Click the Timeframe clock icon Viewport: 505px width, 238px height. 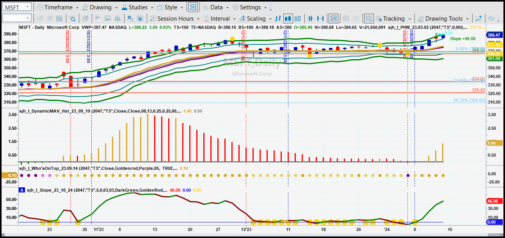tap(40, 7)
